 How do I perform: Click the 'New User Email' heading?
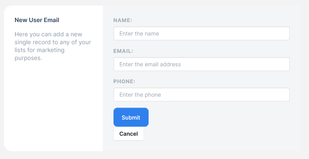point(37,20)
